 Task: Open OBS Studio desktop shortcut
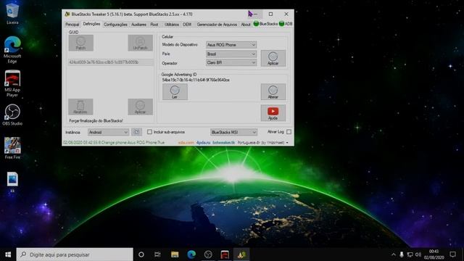[12, 115]
